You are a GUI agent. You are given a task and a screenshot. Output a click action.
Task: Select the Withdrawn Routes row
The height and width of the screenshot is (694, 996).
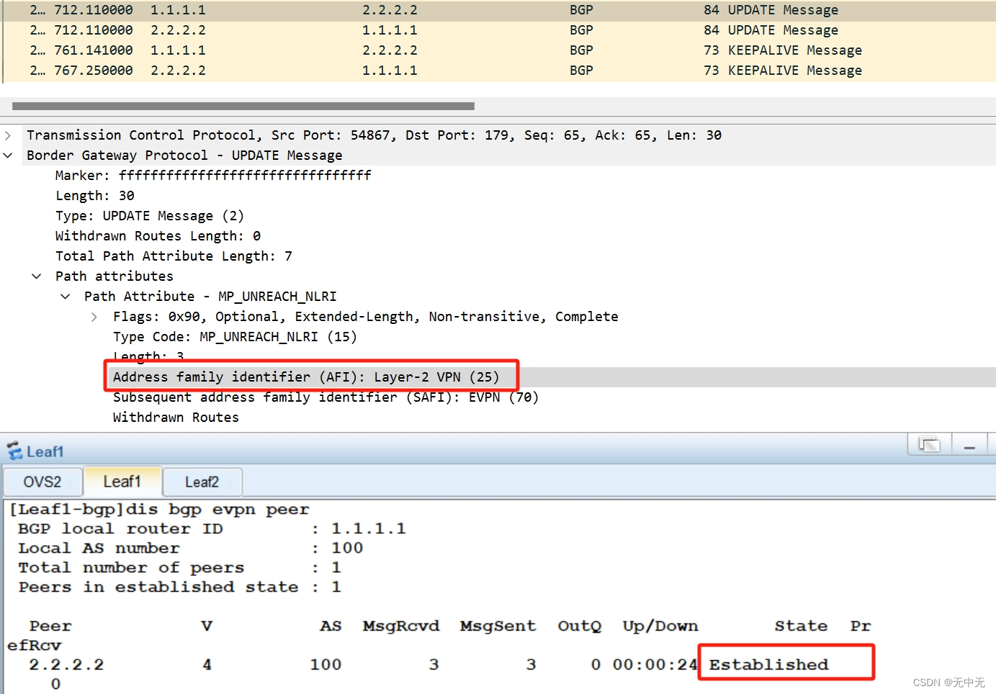coord(176,418)
